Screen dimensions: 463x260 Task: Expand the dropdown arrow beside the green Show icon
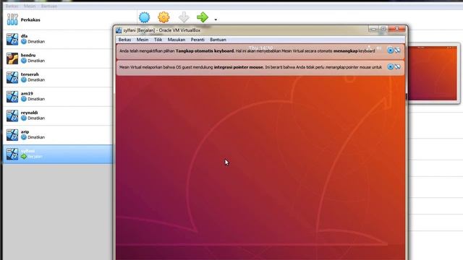(x=216, y=19)
